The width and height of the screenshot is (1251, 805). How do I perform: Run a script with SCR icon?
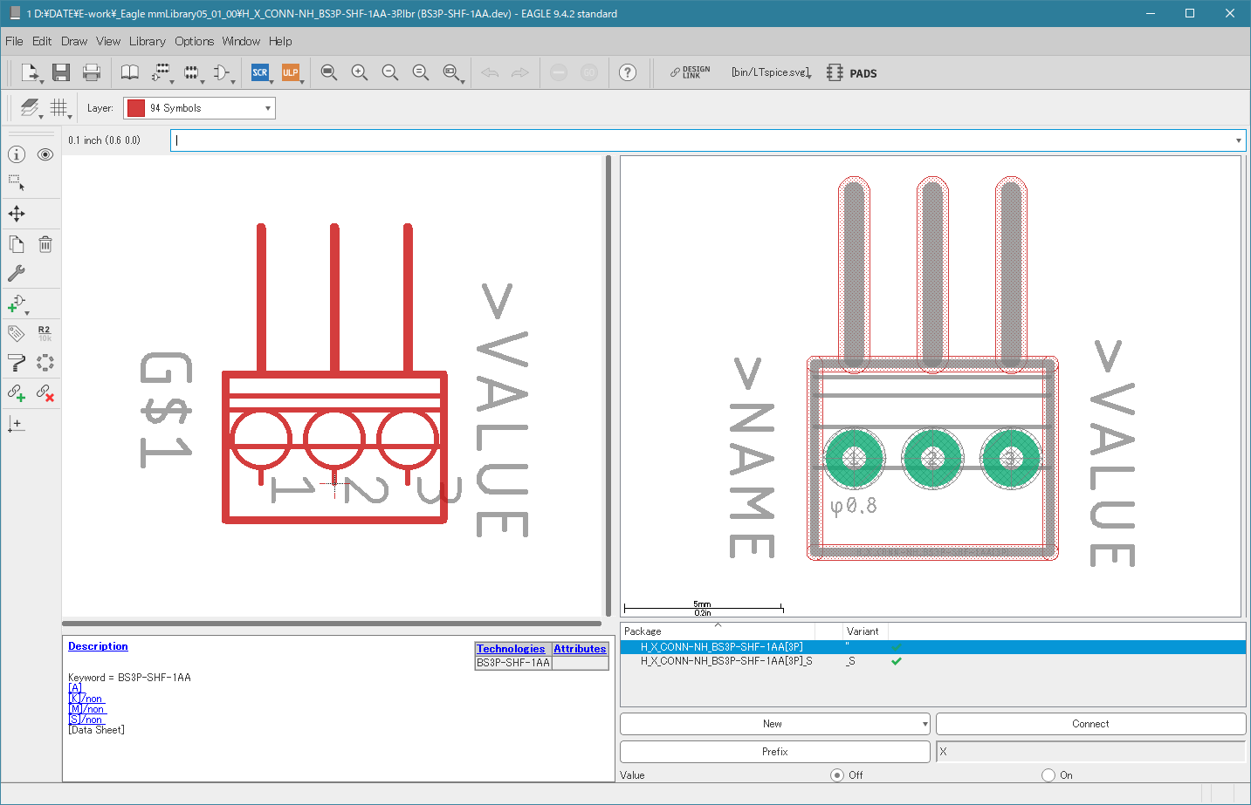[x=260, y=72]
